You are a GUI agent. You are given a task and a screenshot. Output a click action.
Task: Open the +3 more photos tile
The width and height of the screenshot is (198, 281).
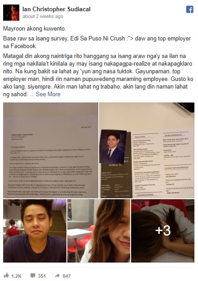tap(163, 231)
